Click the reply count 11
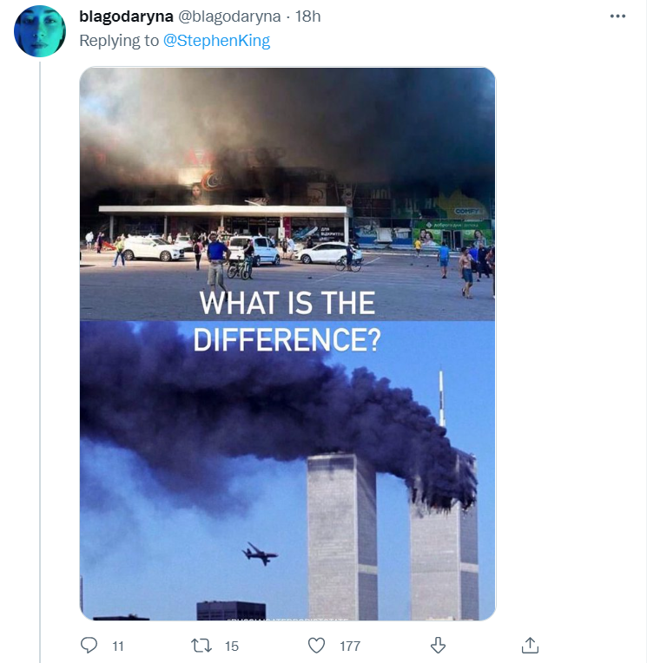 click(119, 646)
